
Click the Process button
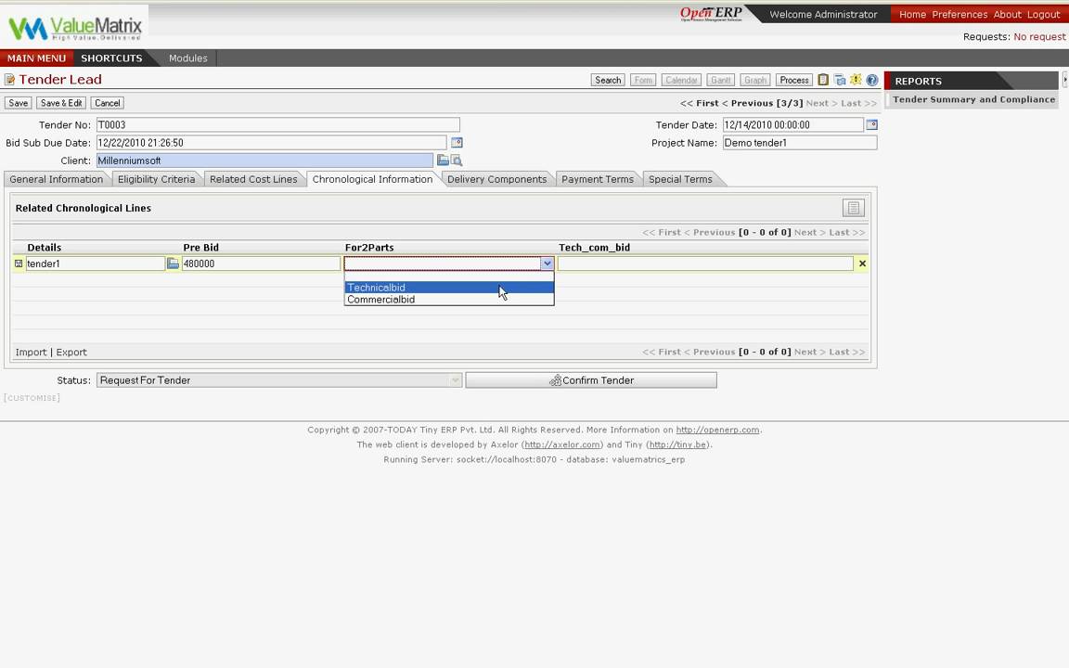click(x=794, y=80)
